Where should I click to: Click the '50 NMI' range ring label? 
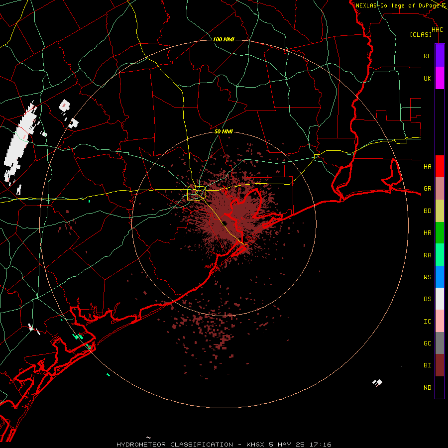click(224, 132)
